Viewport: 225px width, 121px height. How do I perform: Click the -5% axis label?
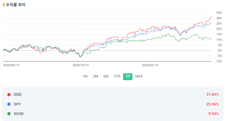220,56
